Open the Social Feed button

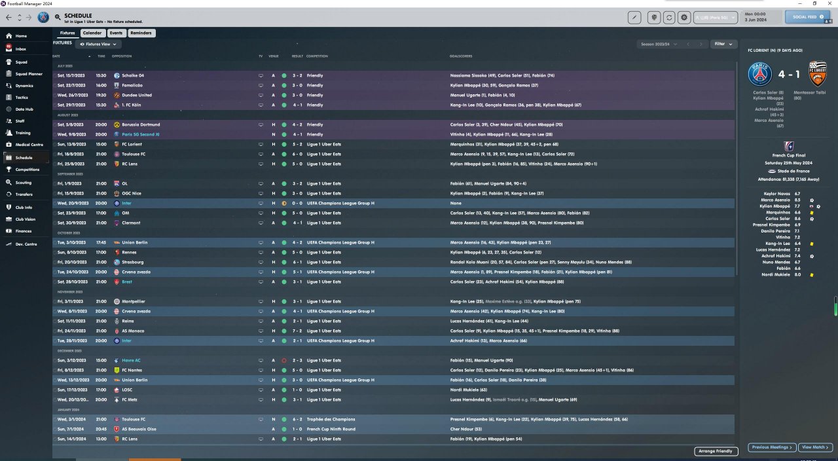pyautogui.click(x=807, y=17)
